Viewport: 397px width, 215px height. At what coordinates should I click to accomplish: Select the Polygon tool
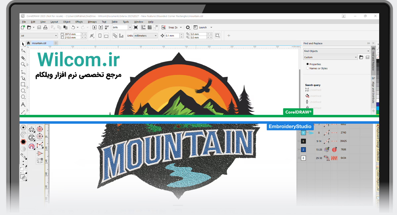click(23, 97)
